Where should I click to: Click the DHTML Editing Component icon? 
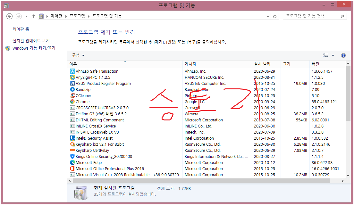[x=72, y=120]
